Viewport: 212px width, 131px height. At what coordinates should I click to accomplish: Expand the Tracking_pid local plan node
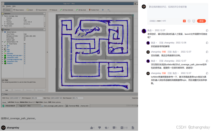pyautogui.click(x=2, y=55)
